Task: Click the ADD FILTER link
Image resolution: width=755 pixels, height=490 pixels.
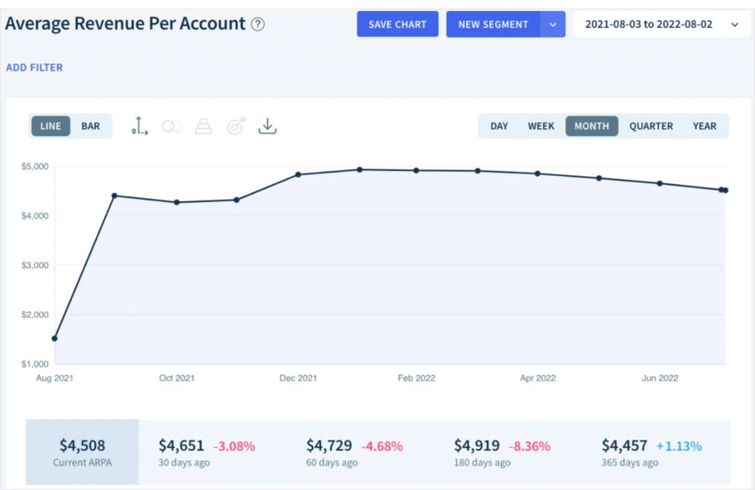Action: point(34,67)
